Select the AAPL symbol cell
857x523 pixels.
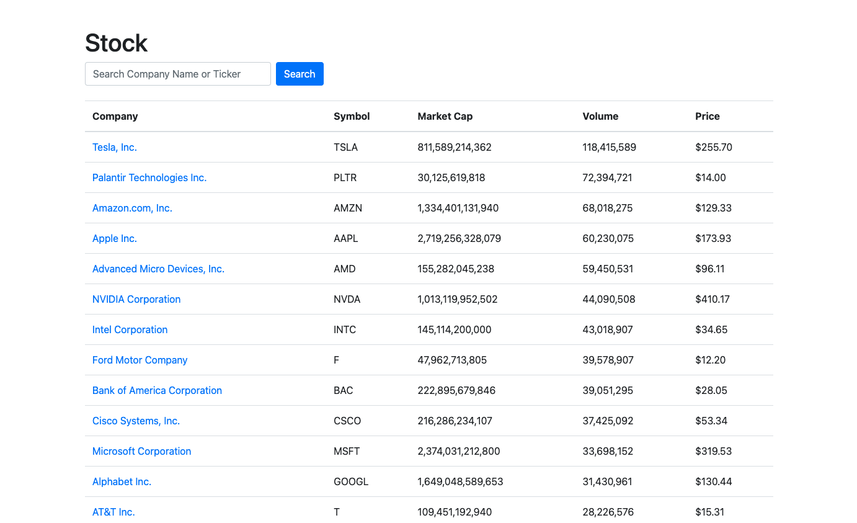coord(346,238)
